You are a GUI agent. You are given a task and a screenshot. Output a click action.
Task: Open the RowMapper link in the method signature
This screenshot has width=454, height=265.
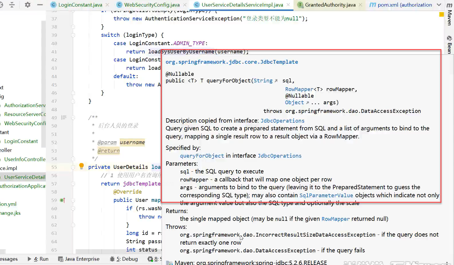click(299, 89)
